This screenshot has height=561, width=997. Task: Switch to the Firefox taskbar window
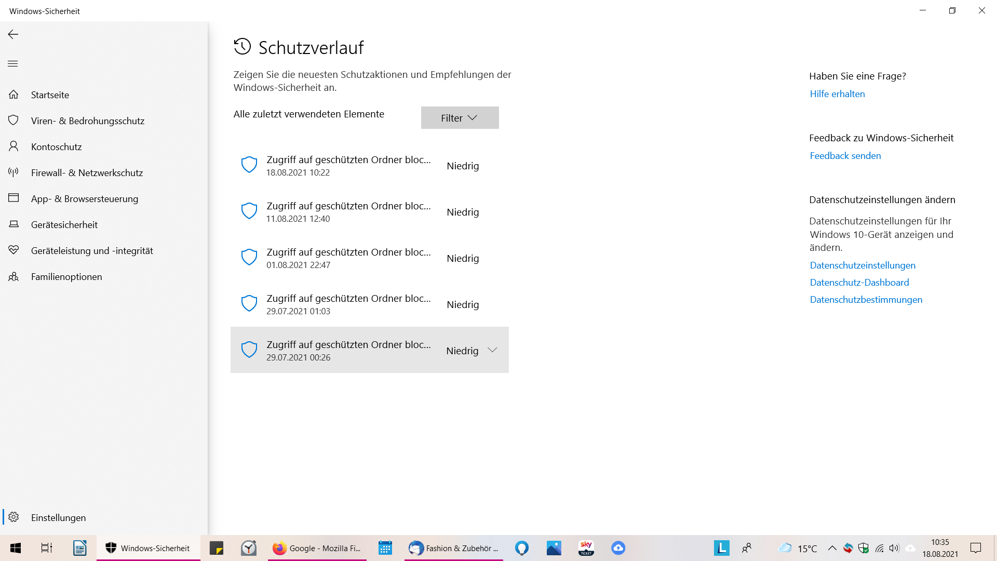(x=317, y=548)
